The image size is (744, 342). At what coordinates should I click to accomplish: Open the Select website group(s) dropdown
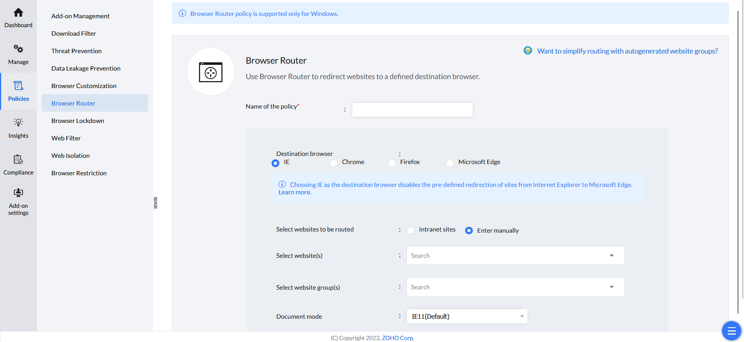click(611, 287)
